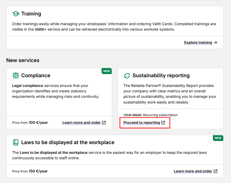The image size is (231, 183).
Task: Open Learn more and order for Compliance
Action: coord(81,123)
